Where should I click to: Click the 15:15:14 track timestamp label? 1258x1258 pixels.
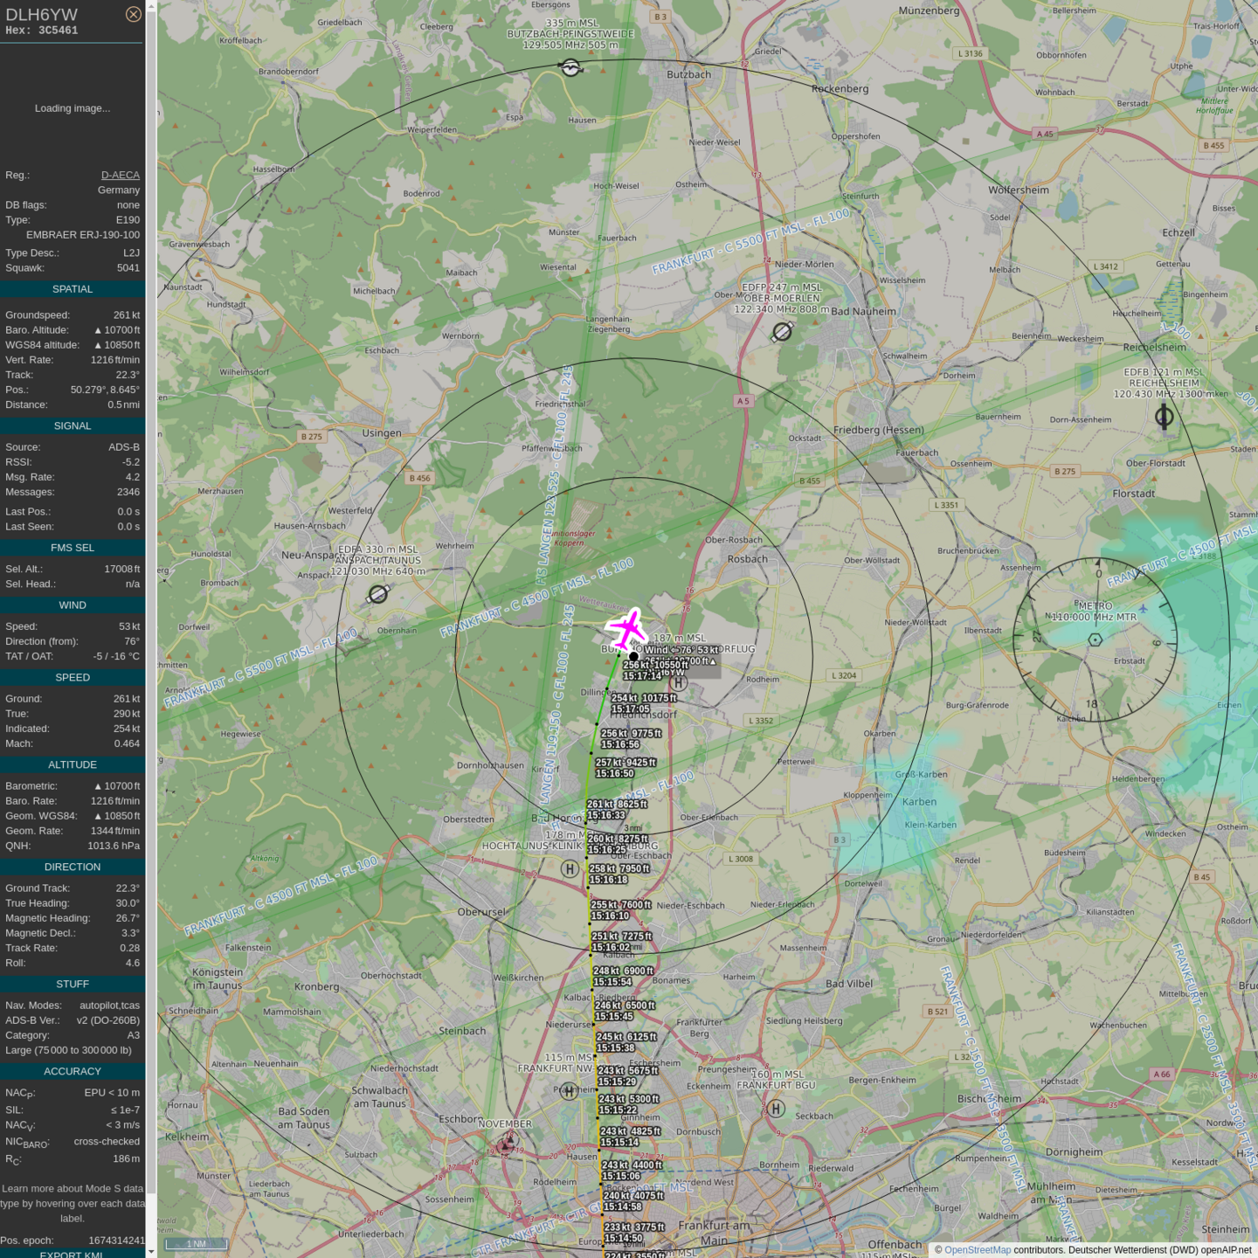tap(619, 1142)
